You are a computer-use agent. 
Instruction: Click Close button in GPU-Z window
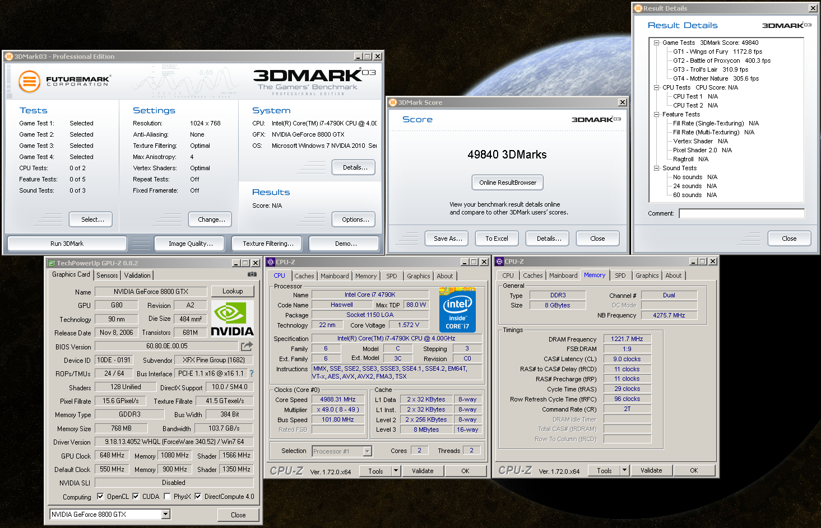pos(238,515)
